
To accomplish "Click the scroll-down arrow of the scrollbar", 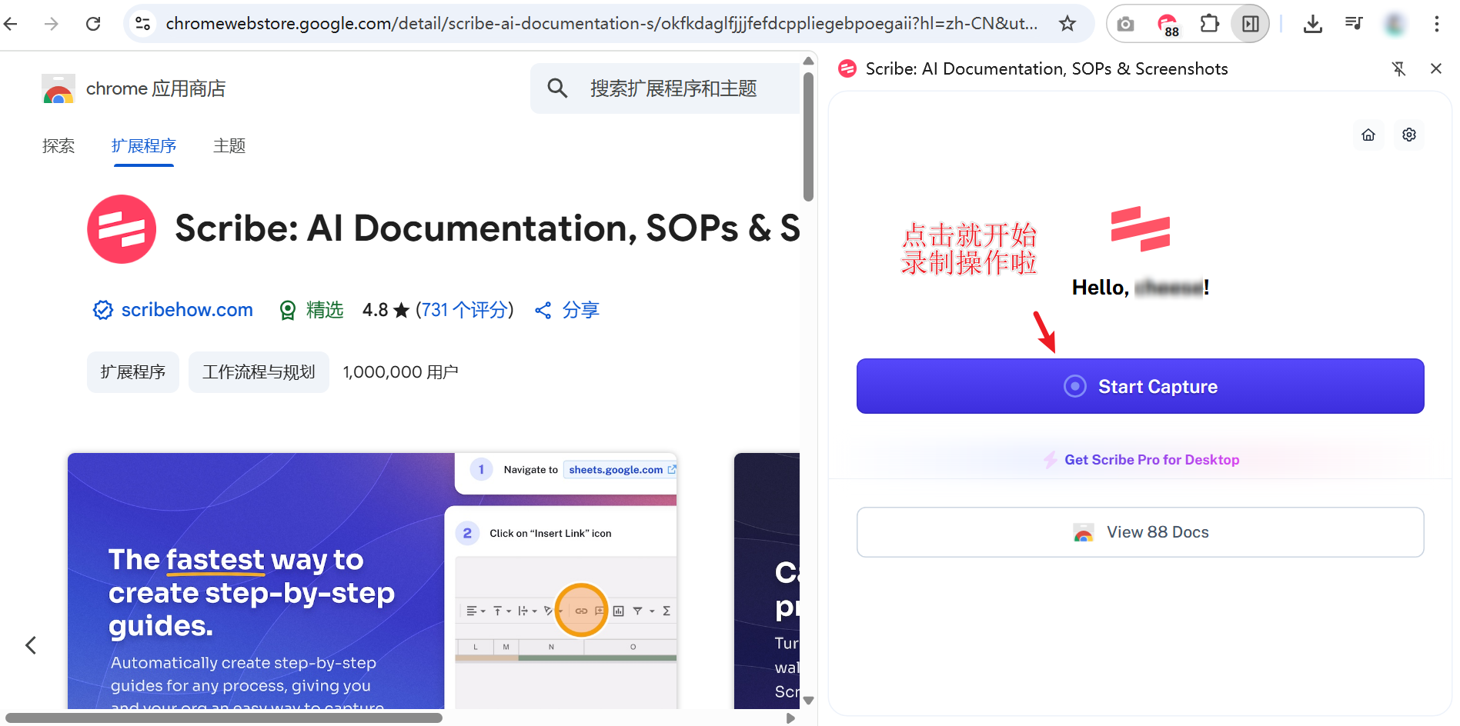I will click(808, 701).
